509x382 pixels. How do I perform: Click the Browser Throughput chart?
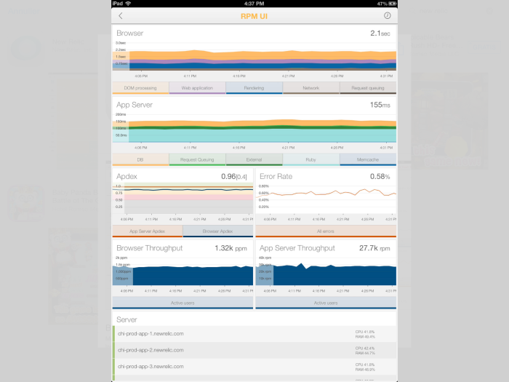pos(183,275)
